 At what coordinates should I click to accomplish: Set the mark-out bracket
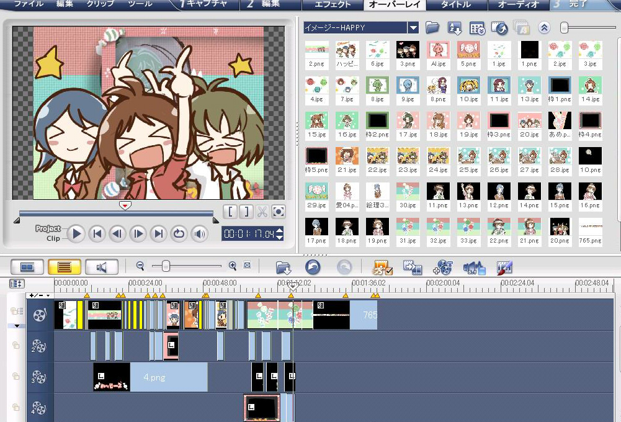246,212
